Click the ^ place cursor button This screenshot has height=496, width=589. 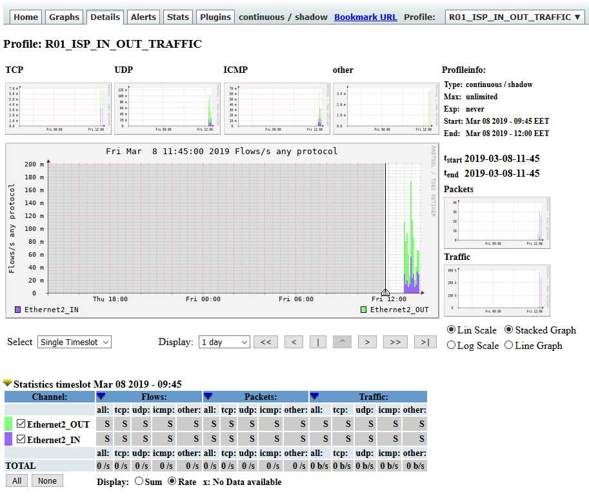pos(342,342)
